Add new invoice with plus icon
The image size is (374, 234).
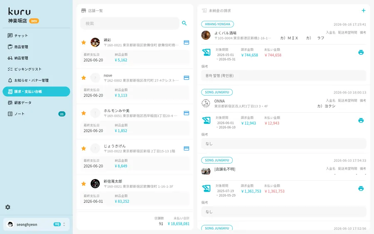coord(364,10)
